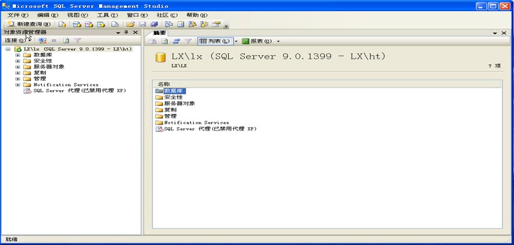Open an Analysis Services XMLA Query icon
Screen dimensions: 514x245
point(101,24)
